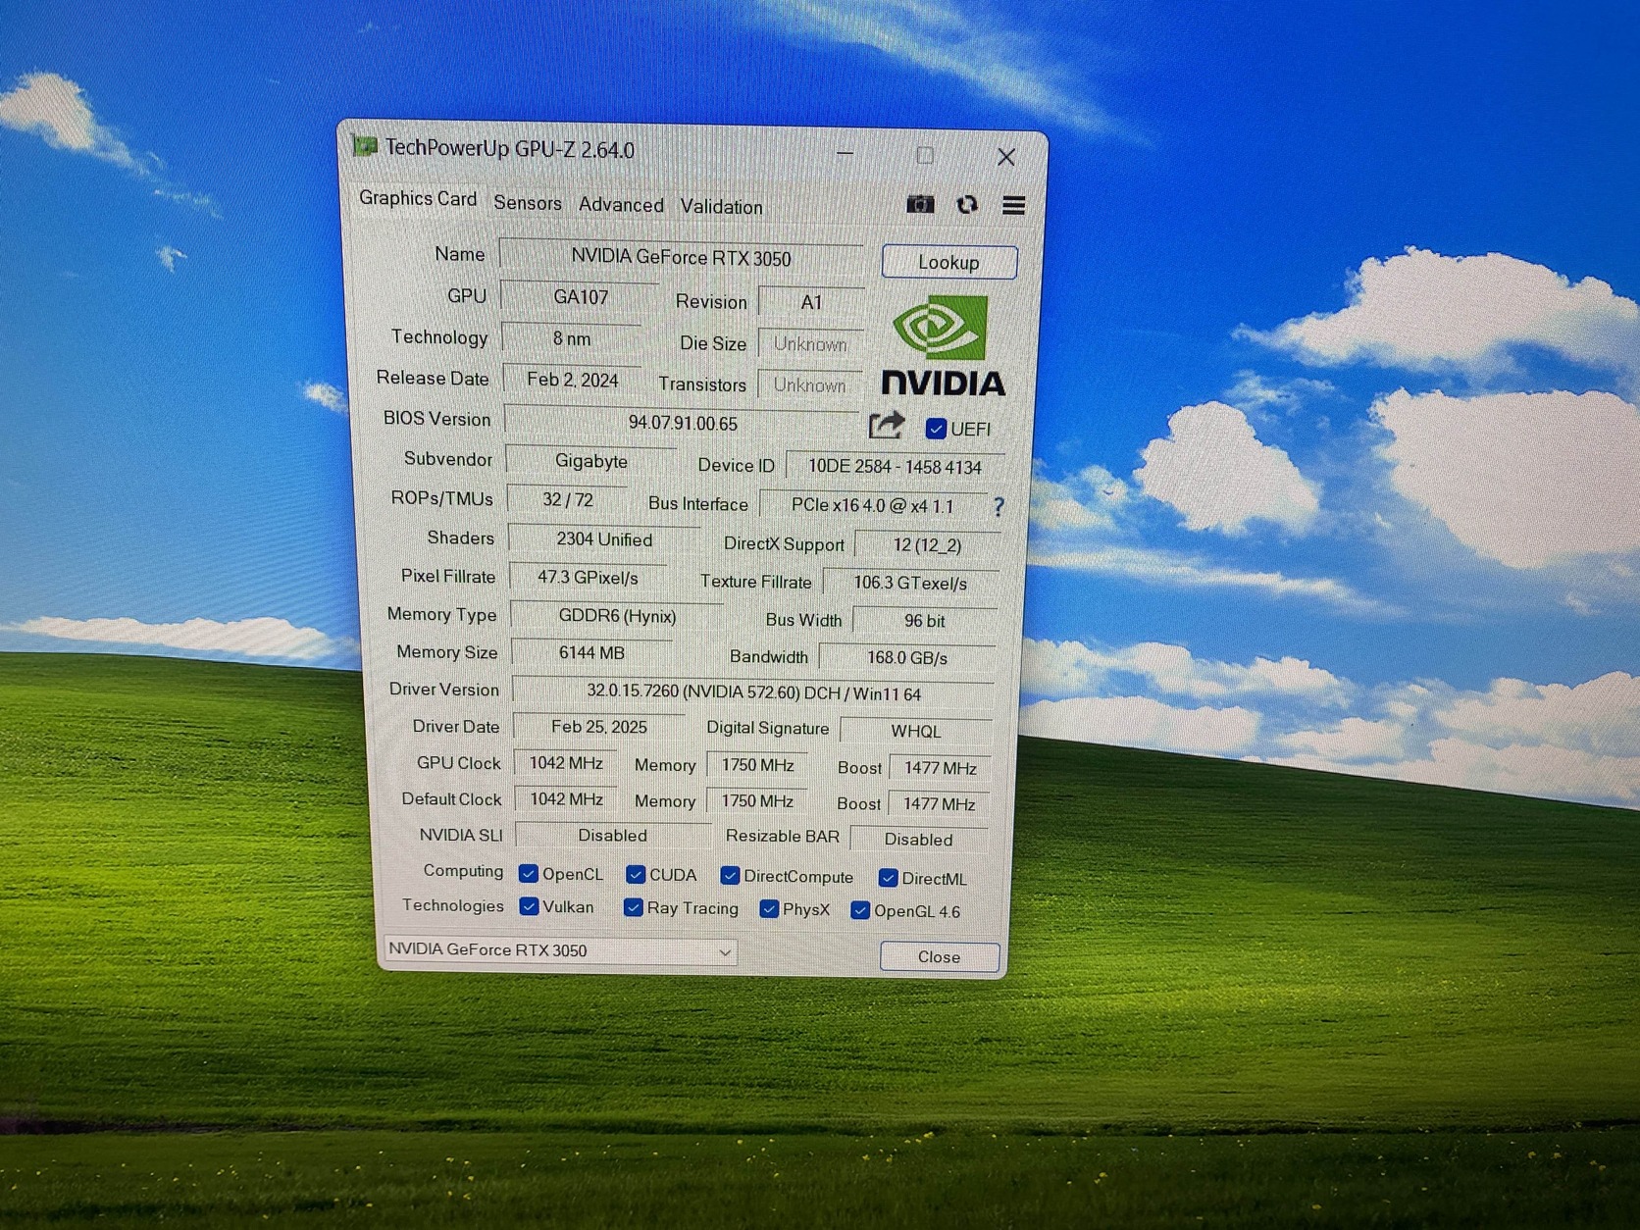Toggle the Ray Tracing checkbox

pos(634,907)
